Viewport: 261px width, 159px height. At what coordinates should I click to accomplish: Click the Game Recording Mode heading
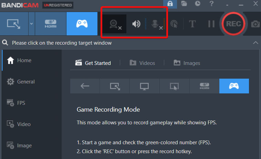click(x=108, y=110)
